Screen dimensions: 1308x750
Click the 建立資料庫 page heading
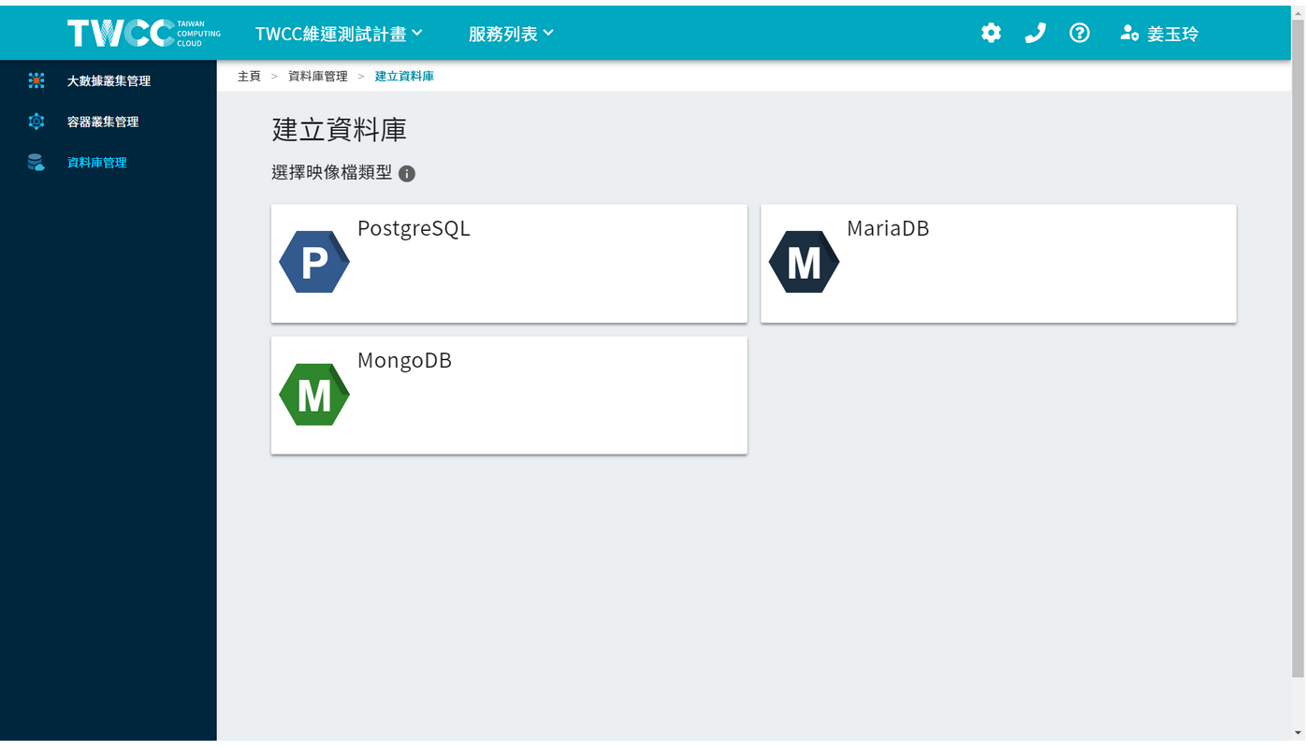tap(339, 130)
